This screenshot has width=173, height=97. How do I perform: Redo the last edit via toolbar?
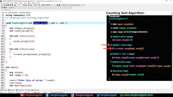click(21, 5)
